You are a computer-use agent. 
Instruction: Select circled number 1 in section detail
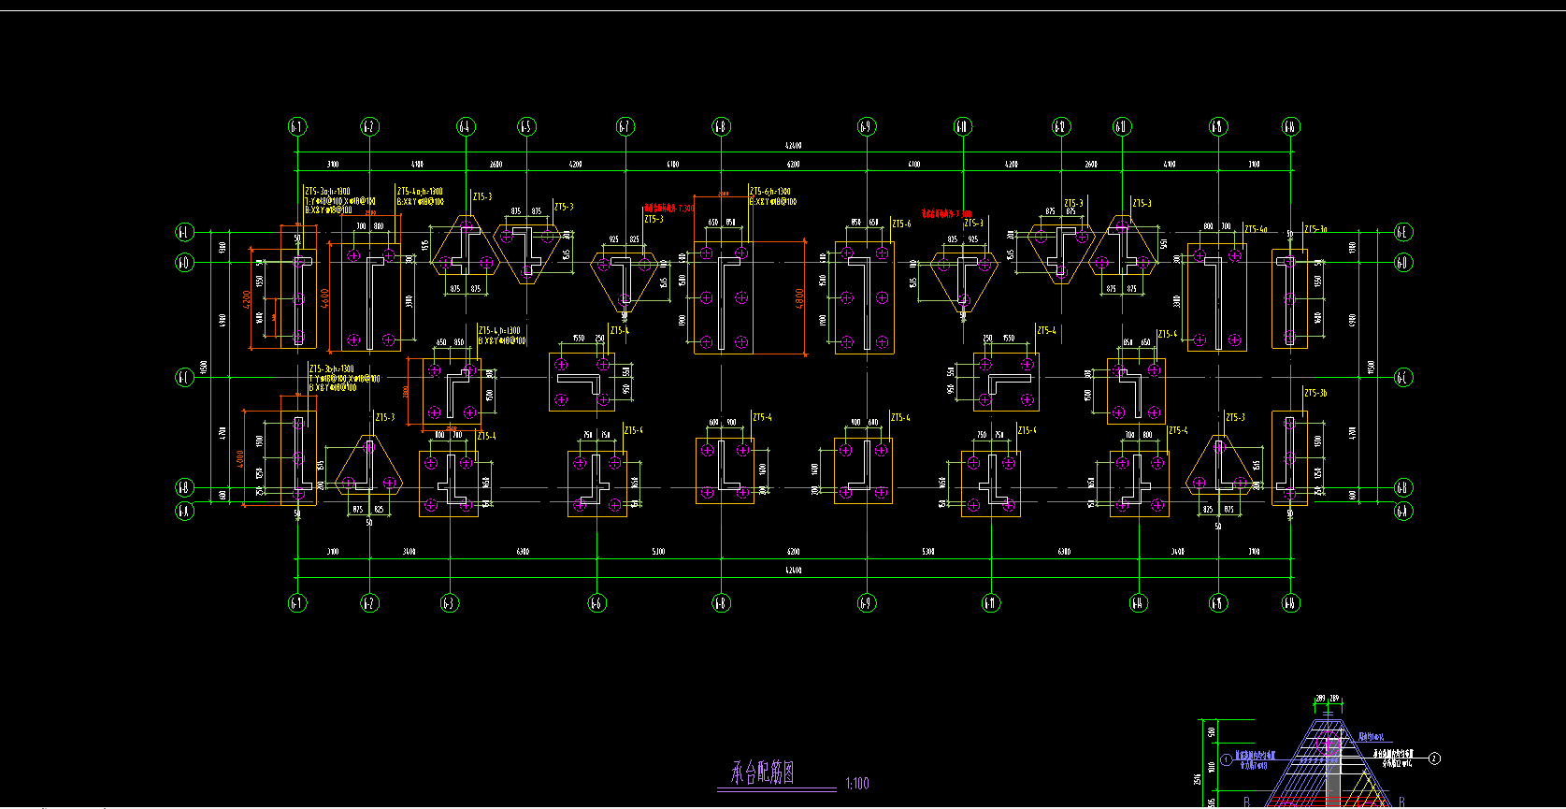(x=1226, y=759)
